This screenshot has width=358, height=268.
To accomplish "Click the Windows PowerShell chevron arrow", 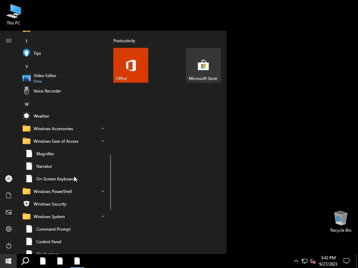I will click(103, 192).
